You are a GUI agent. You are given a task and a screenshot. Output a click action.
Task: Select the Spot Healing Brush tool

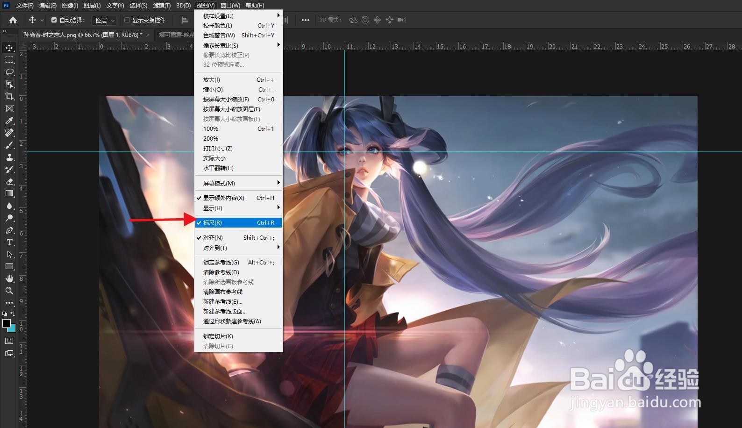(x=9, y=133)
